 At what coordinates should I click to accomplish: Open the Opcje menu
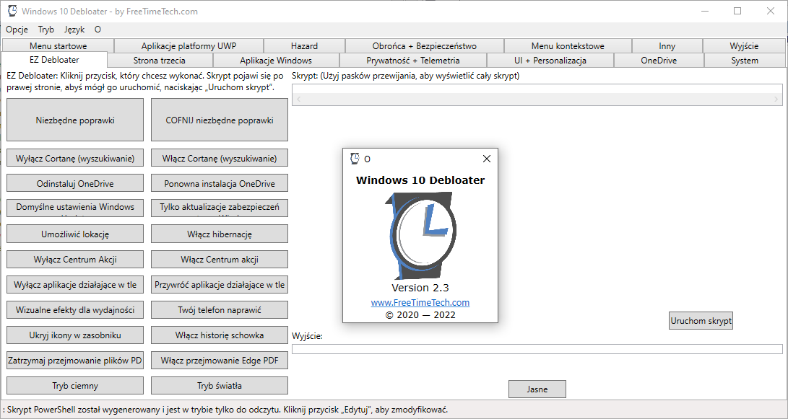pyautogui.click(x=17, y=30)
